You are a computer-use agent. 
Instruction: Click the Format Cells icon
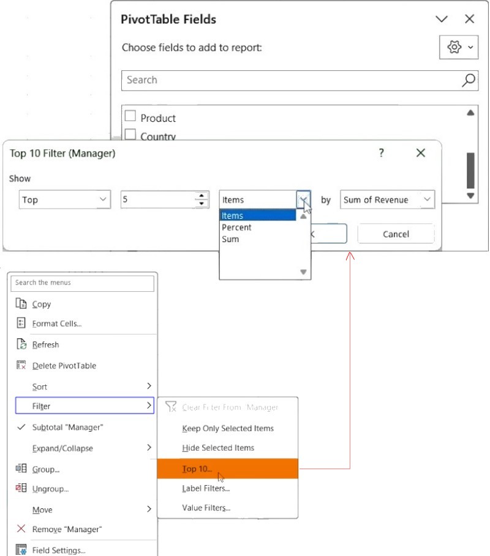[21, 324]
